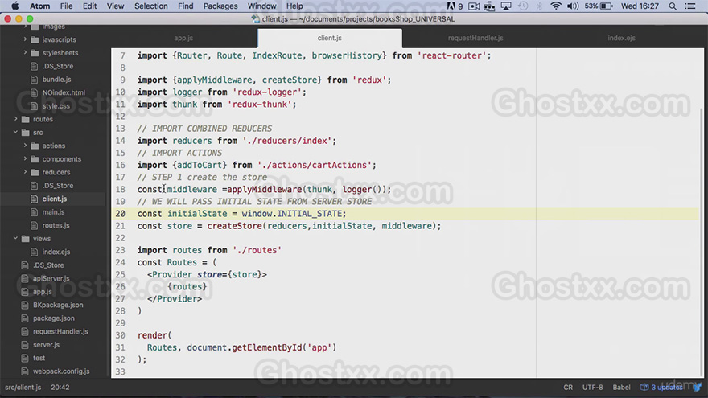Click the Wed 16:27 clock
The height and width of the screenshot is (398, 708).
(x=640, y=6)
